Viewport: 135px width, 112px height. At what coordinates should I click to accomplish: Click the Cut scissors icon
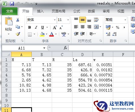coord(18,20)
